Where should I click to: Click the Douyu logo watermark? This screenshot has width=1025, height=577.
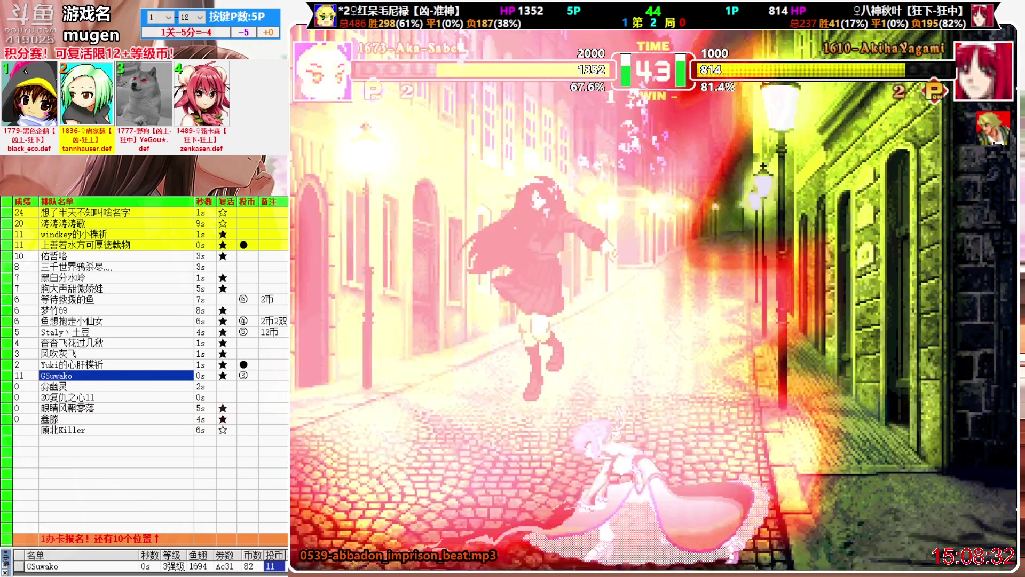coord(30,24)
